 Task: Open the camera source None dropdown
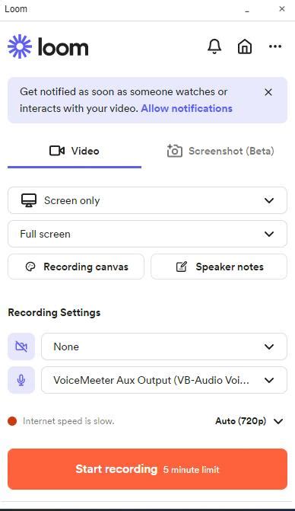tap(164, 347)
